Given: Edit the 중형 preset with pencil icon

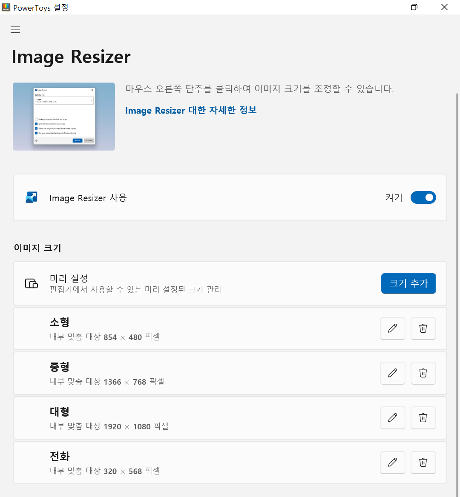Looking at the screenshot, I should pos(392,373).
